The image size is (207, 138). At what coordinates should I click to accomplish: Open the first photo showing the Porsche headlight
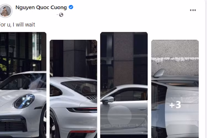coord(23,85)
